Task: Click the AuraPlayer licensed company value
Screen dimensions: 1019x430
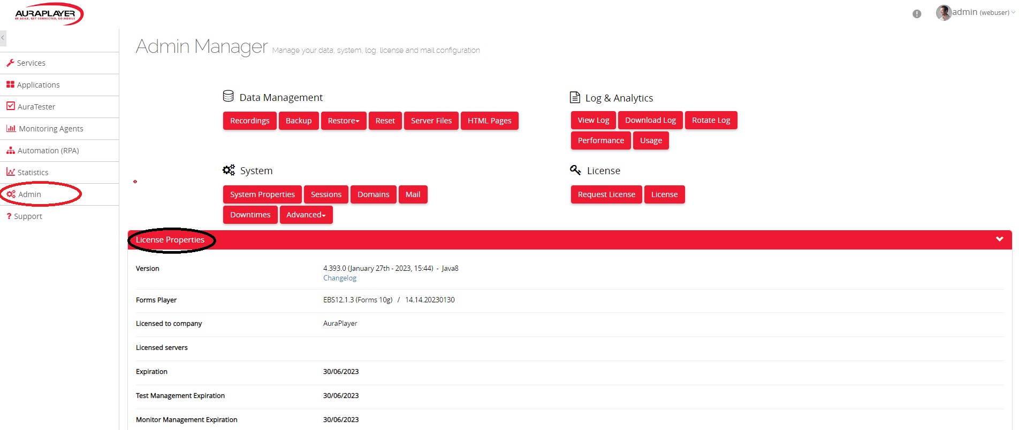Action: pos(340,324)
